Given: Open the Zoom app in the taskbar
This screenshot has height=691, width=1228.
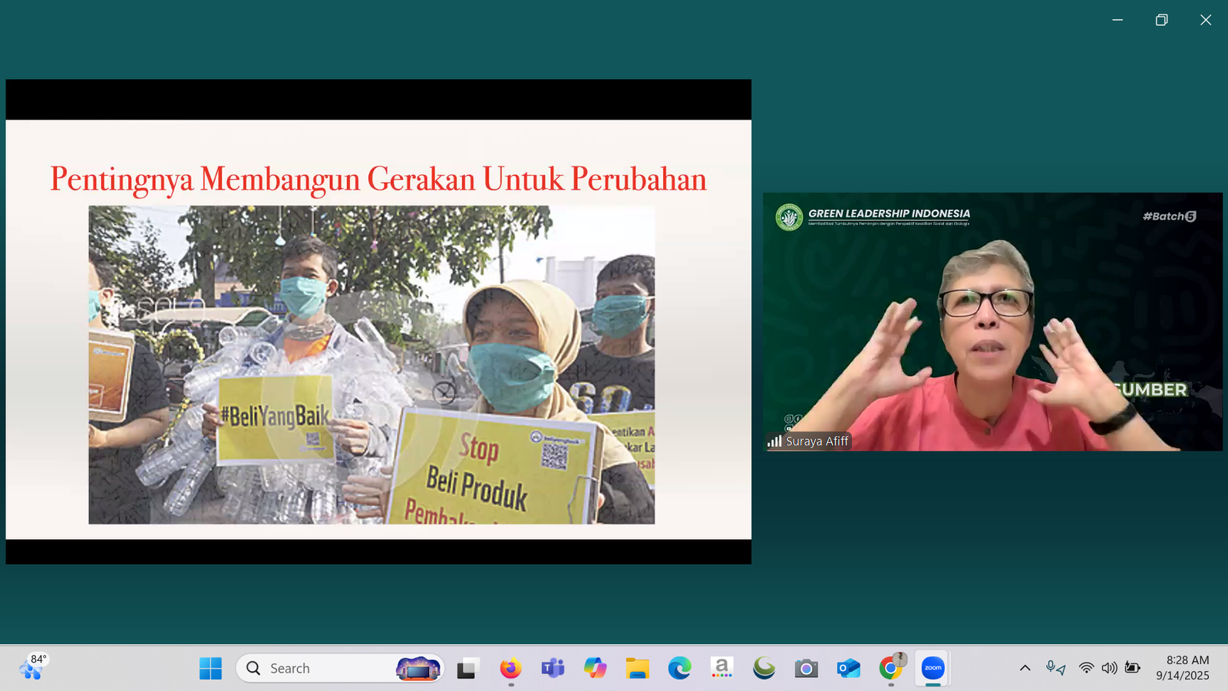Looking at the screenshot, I should pos(933,668).
